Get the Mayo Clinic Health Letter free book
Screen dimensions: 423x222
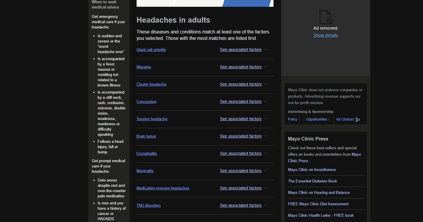point(321,215)
